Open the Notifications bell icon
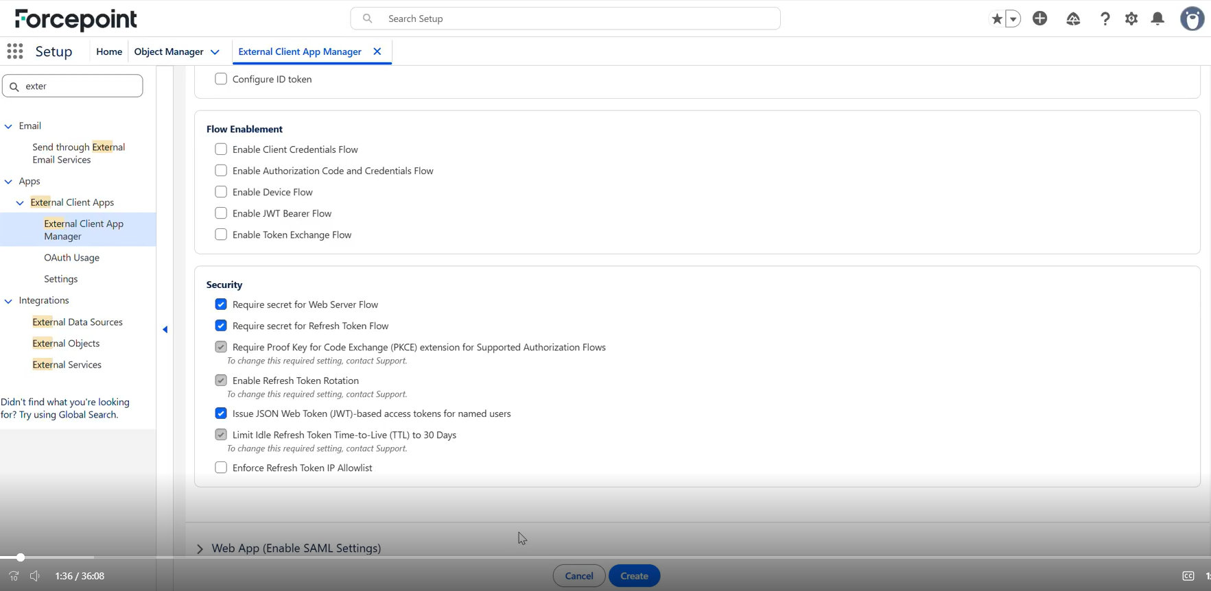This screenshot has height=591, width=1211. pos(1157,19)
